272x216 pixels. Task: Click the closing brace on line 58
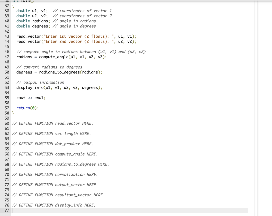(12, 113)
